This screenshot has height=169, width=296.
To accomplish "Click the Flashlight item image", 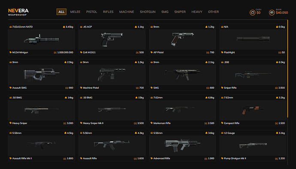I will [253, 39].
